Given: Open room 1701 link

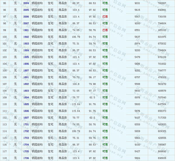Looking at the screenshot, I should pyautogui.click(x=26, y=124).
